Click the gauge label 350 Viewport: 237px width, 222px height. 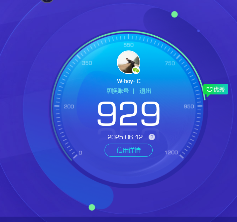pos(87,63)
